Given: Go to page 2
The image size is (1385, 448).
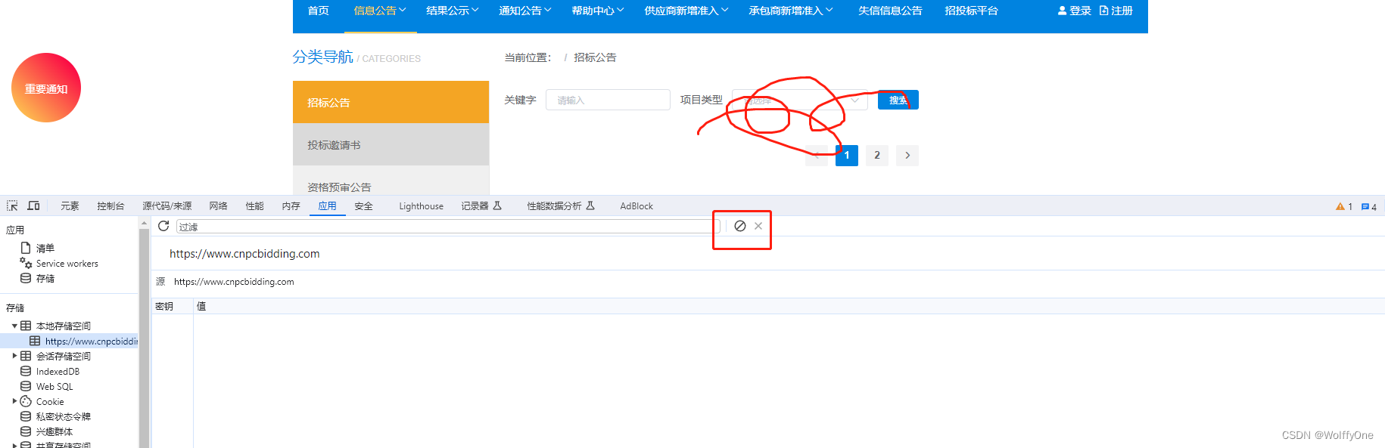Looking at the screenshot, I should (877, 155).
